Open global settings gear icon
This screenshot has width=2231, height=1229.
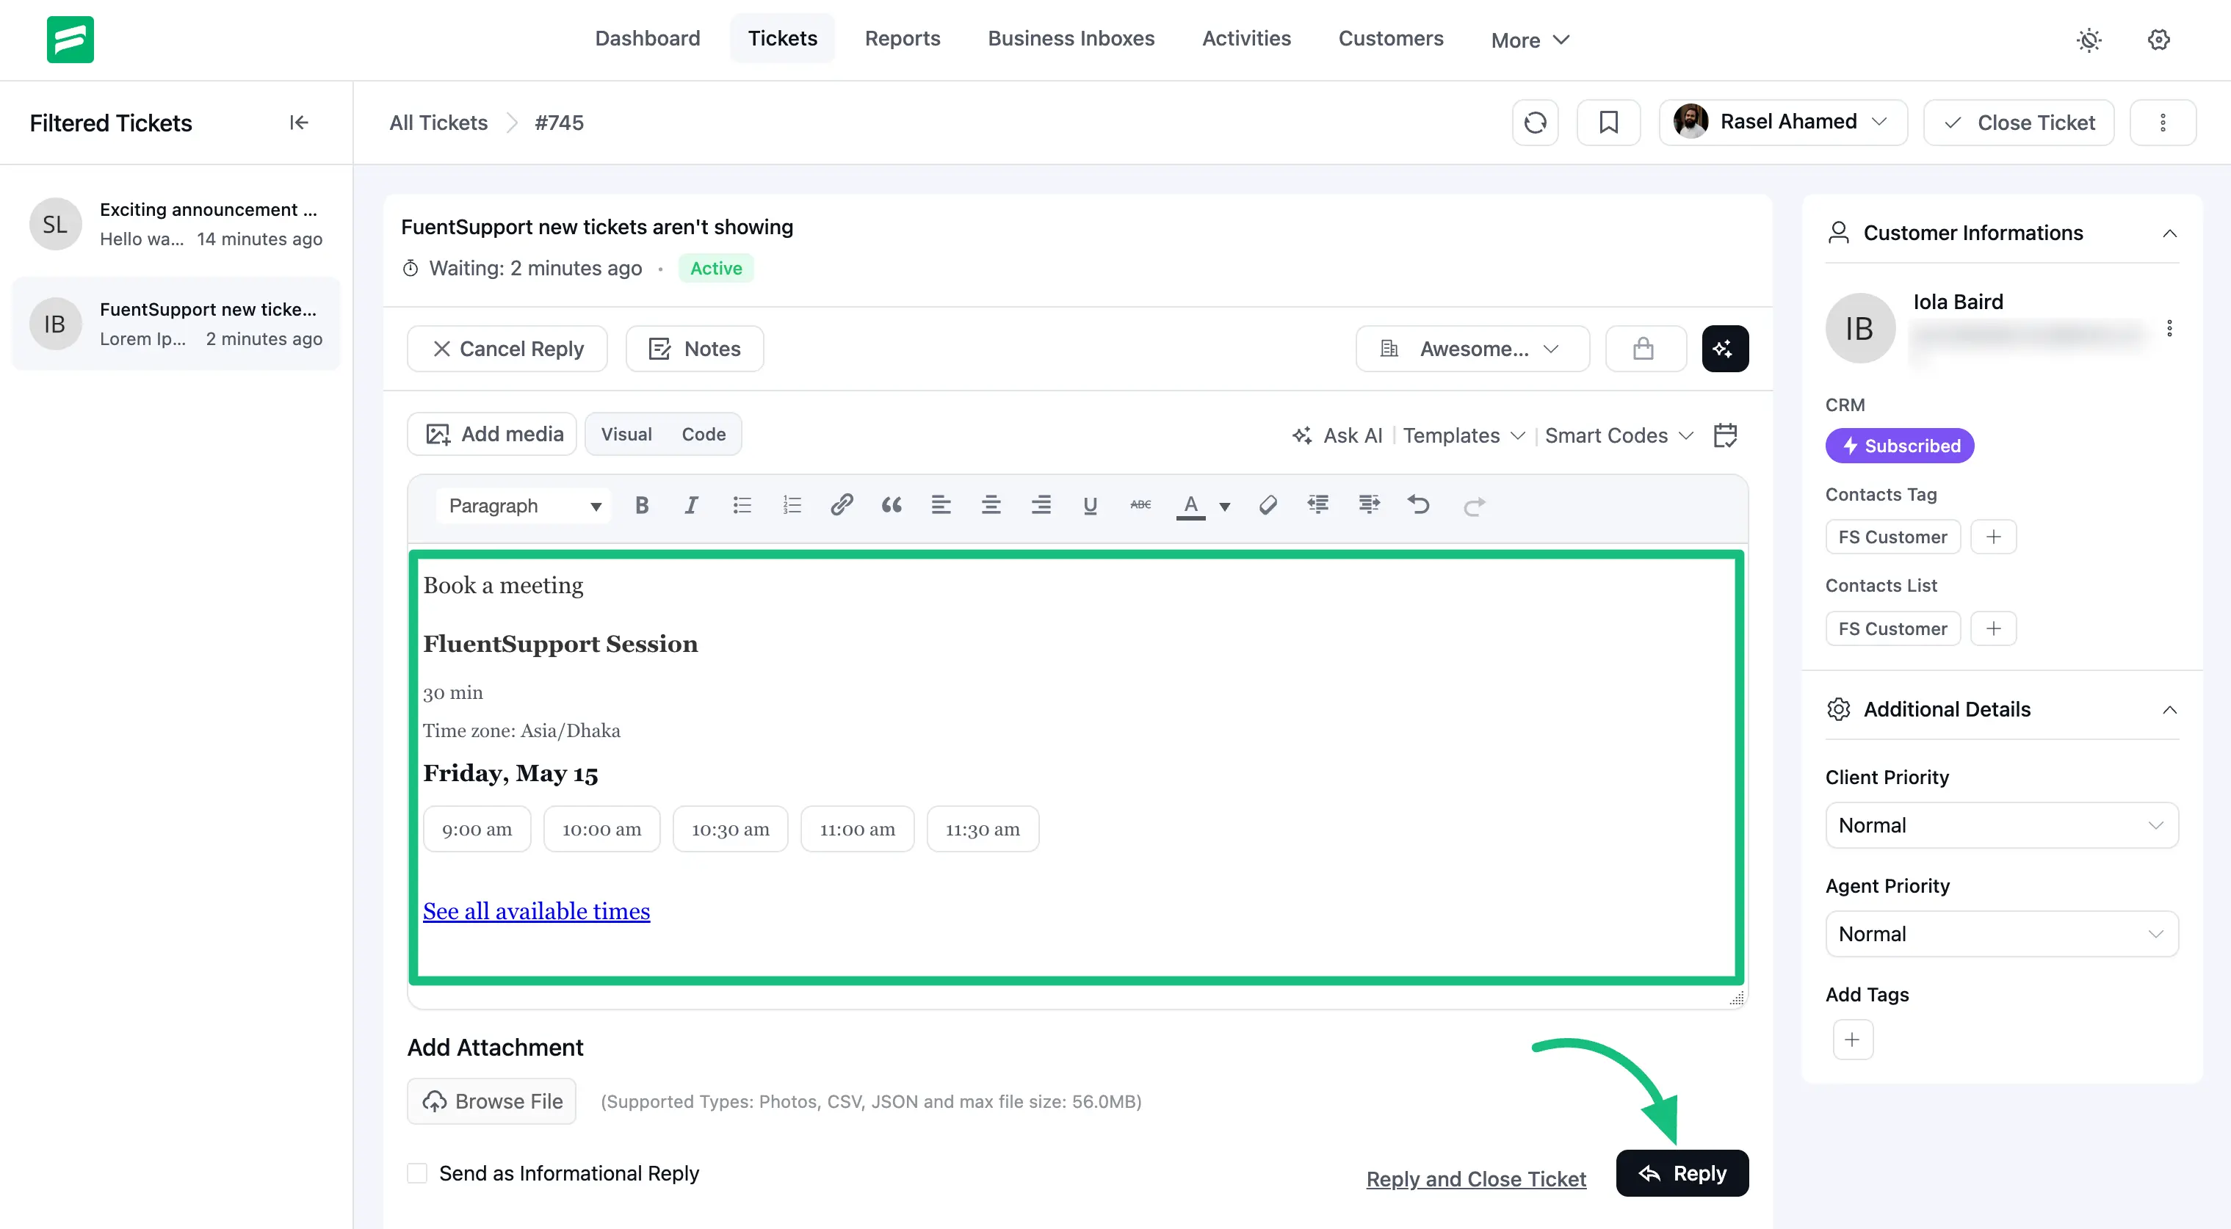2158,40
